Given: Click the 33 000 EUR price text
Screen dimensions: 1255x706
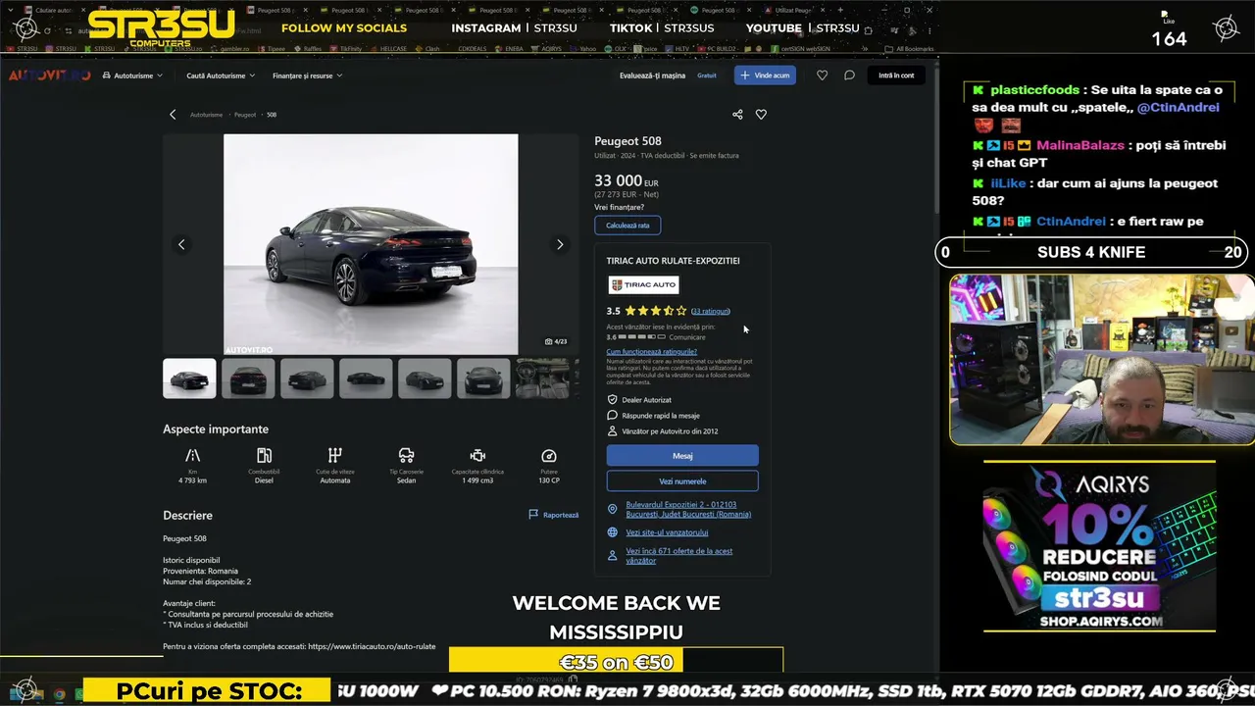Looking at the screenshot, I should pyautogui.click(x=627, y=181).
